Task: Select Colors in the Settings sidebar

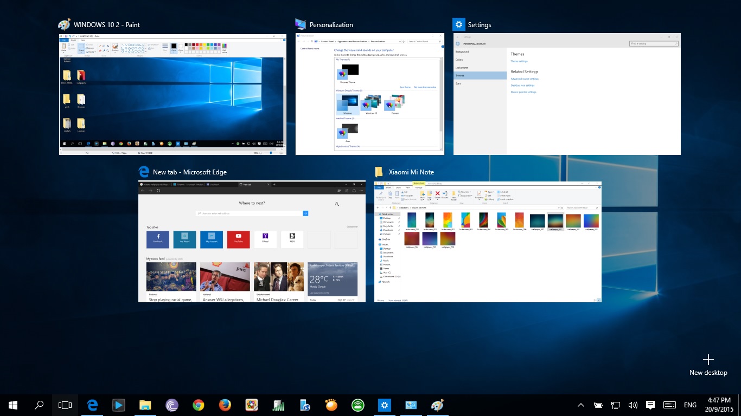Action: 459,60
